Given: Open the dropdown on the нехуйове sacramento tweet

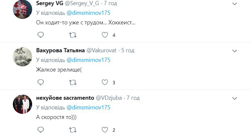Looking at the screenshot, I should (235, 98).
